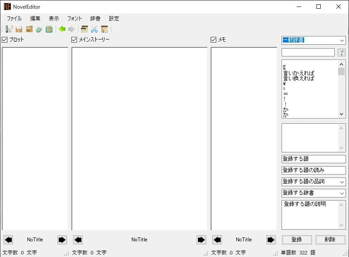Viewport: 349px width, 257px height.
Task: Click the dictionary search icon button
Action: pyautogui.click(x=342, y=53)
